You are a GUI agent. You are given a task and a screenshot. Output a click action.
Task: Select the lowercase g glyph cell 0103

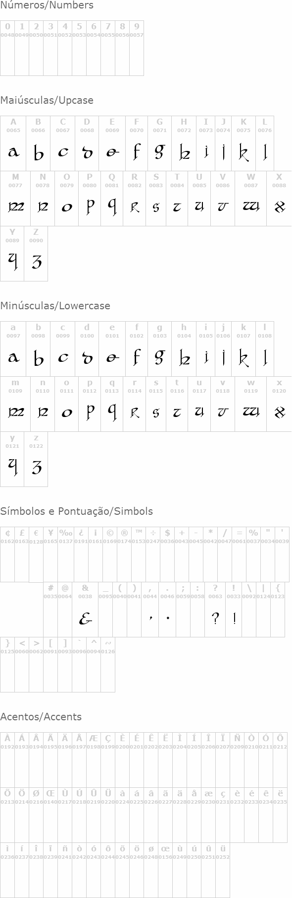159,349
